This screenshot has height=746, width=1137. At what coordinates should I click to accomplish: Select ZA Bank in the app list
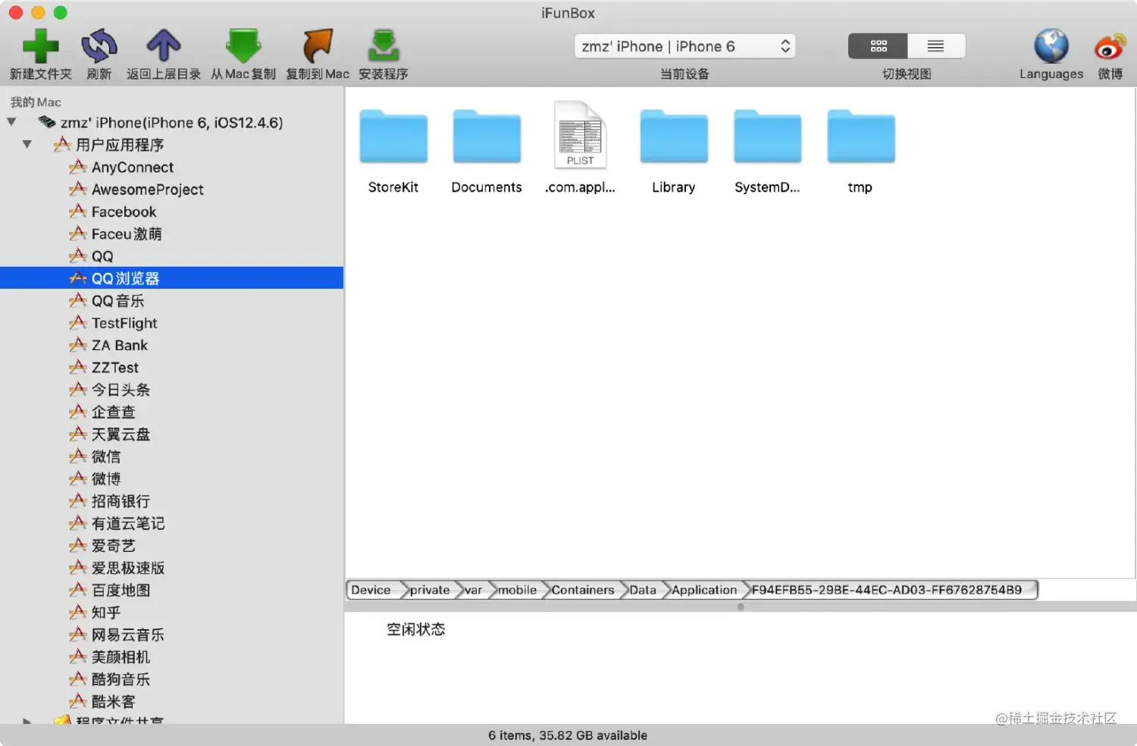coord(120,345)
